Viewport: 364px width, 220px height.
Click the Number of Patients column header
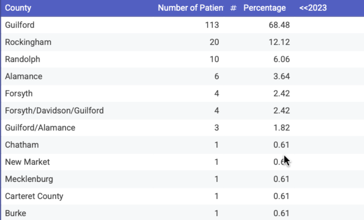[190, 8]
